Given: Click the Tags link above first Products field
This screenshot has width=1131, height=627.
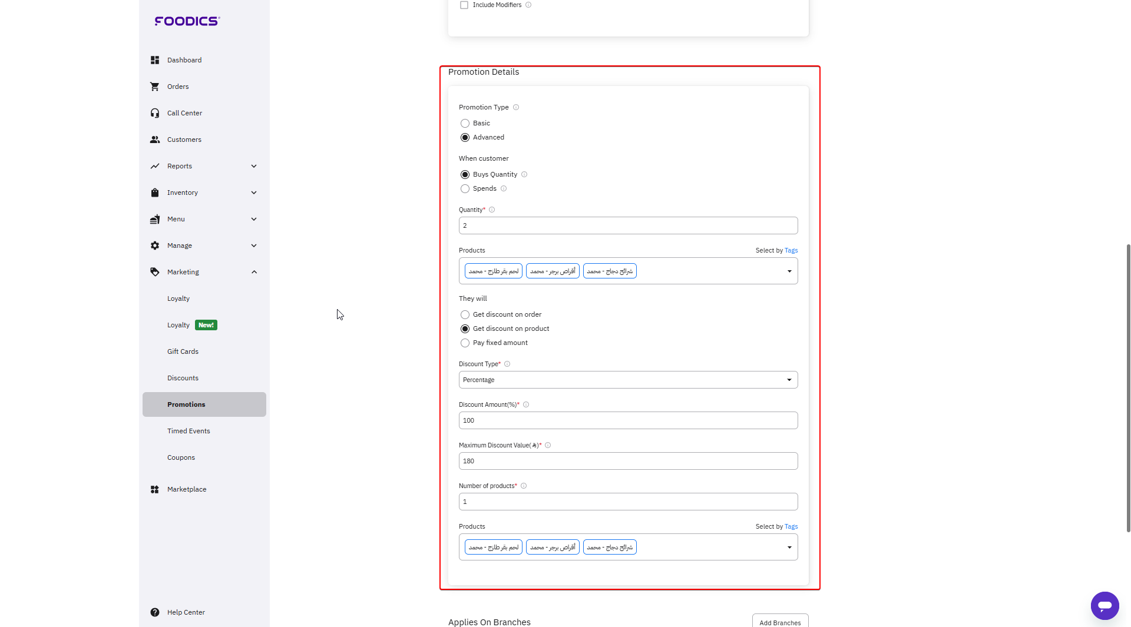Looking at the screenshot, I should pyautogui.click(x=791, y=251).
